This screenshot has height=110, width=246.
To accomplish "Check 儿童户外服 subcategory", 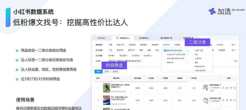I will pos(193,51).
